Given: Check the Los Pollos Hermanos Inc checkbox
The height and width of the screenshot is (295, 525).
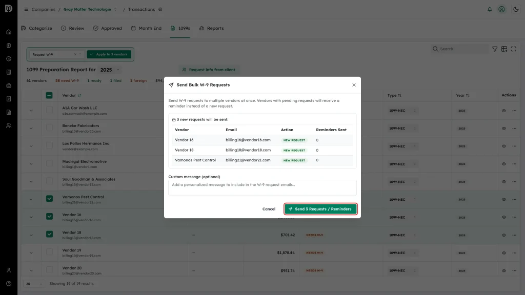Looking at the screenshot, I should [49, 145].
